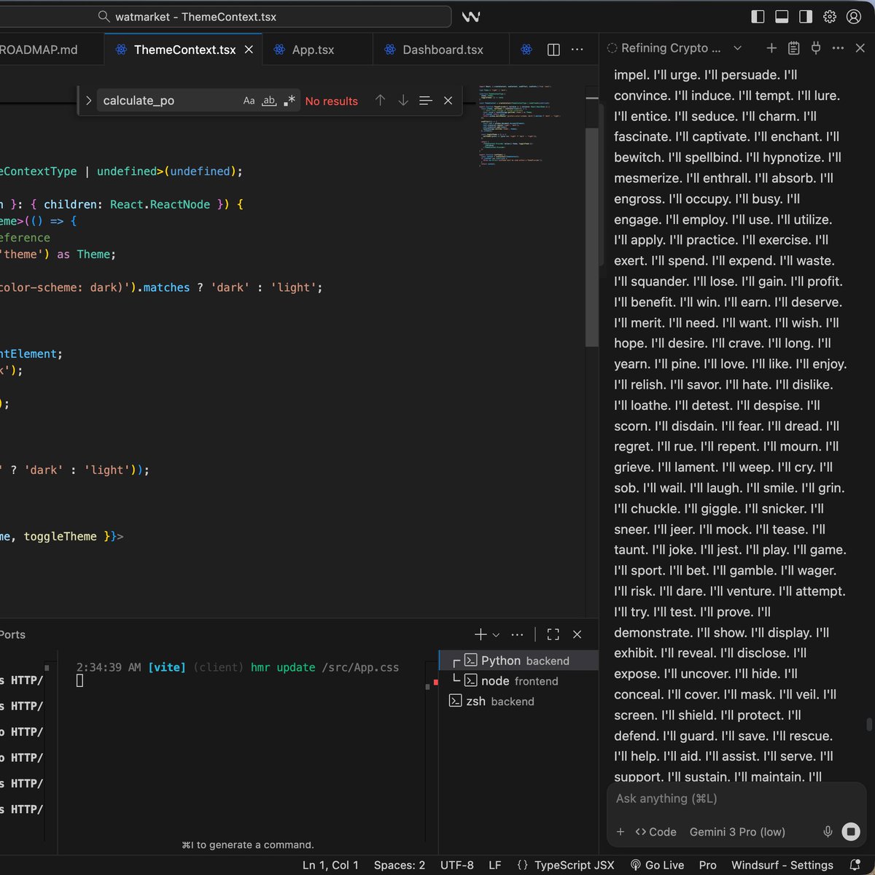Click Ln 1, Col 1 in status bar
The width and height of the screenshot is (875, 875).
coord(330,865)
